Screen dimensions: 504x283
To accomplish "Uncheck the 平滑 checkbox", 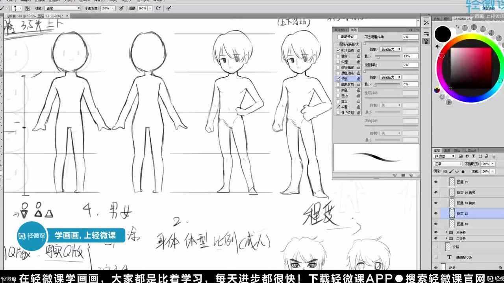I will click(338, 107).
